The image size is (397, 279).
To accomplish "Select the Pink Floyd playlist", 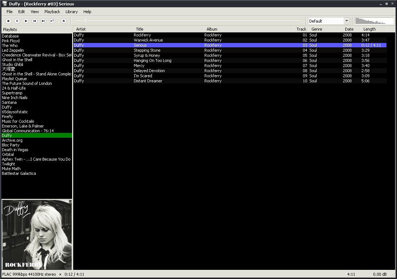I will pyautogui.click(x=11, y=41).
